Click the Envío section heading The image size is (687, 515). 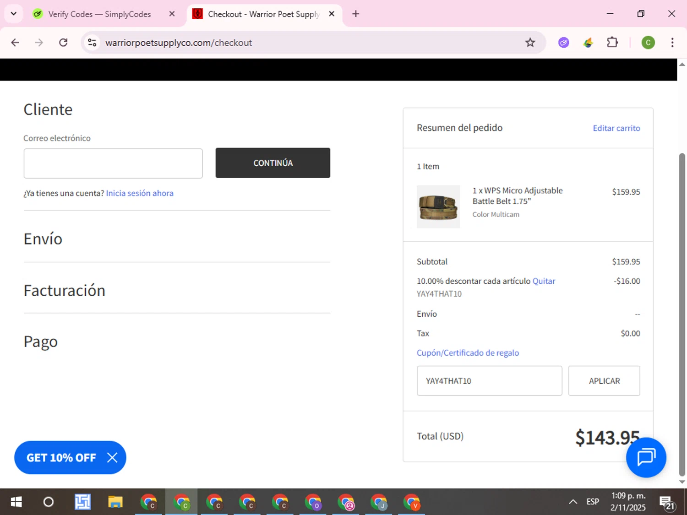click(x=43, y=239)
